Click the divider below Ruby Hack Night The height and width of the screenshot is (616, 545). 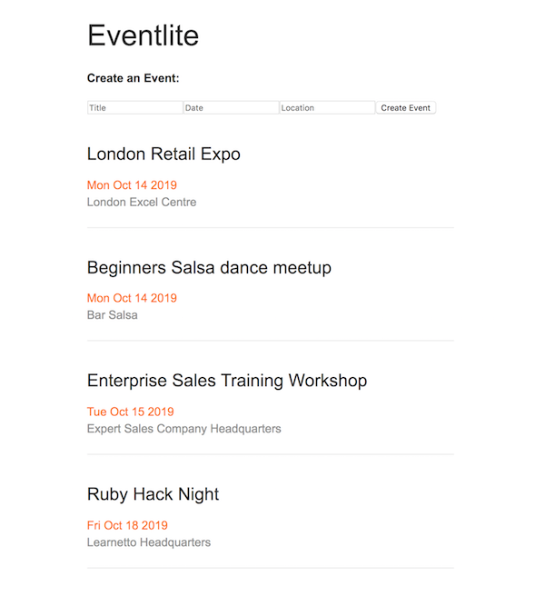[270, 568]
